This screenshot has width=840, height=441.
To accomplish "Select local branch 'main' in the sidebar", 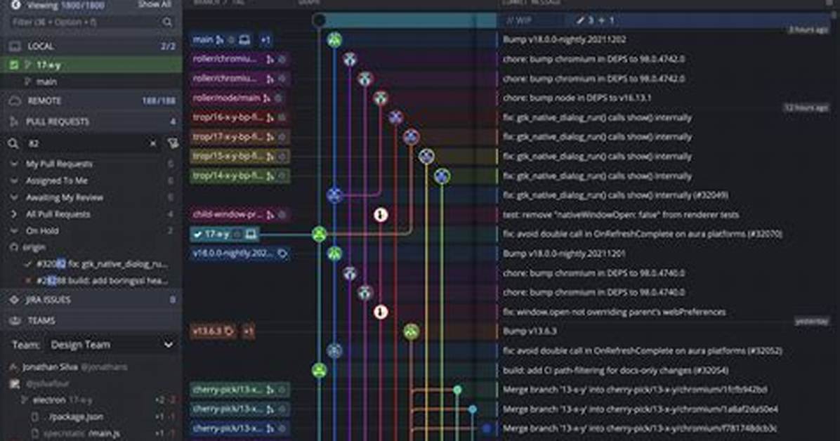I will 46,82.
